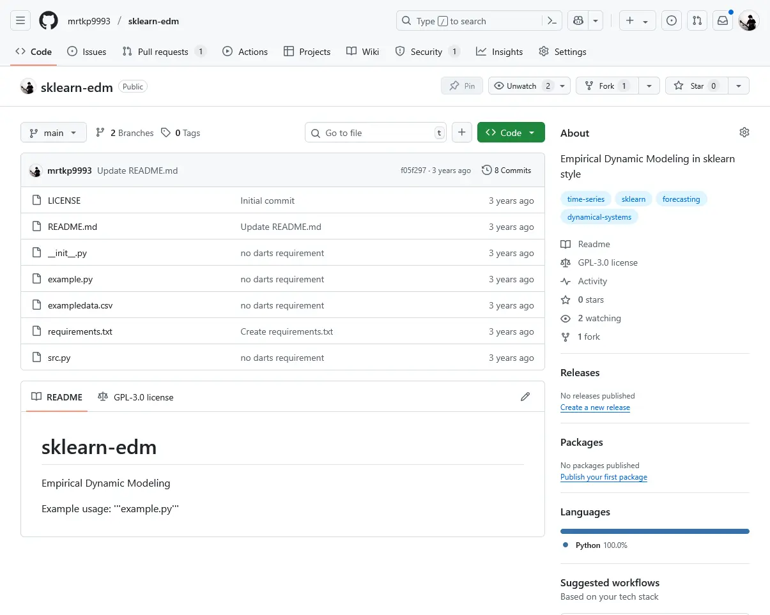Click Publish your first package link
The height and width of the screenshot is (615, 770).
(x=604, y=477)
